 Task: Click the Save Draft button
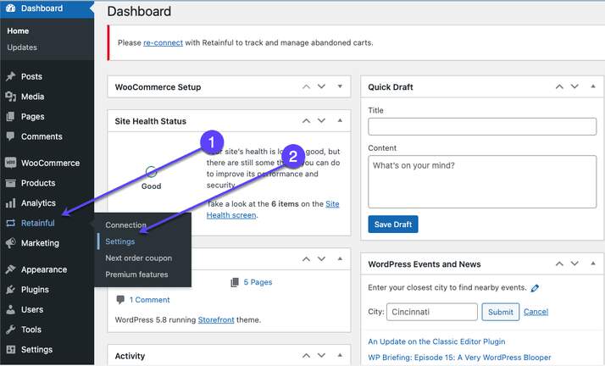pyautogui.click(x=393, y=225)
